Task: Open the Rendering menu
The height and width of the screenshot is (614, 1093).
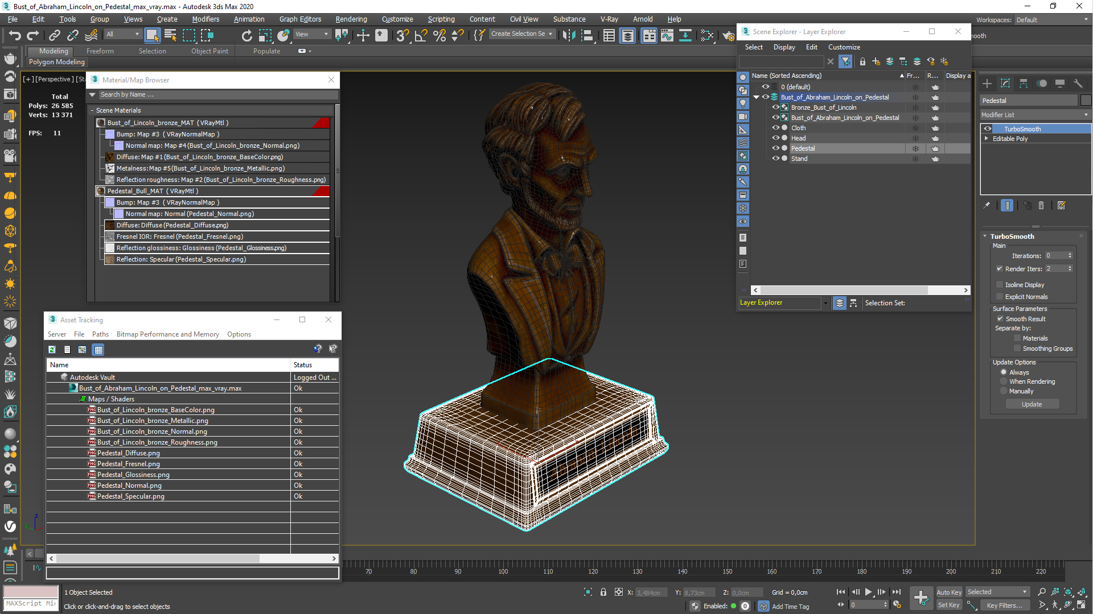Action: tap(351, 19)
